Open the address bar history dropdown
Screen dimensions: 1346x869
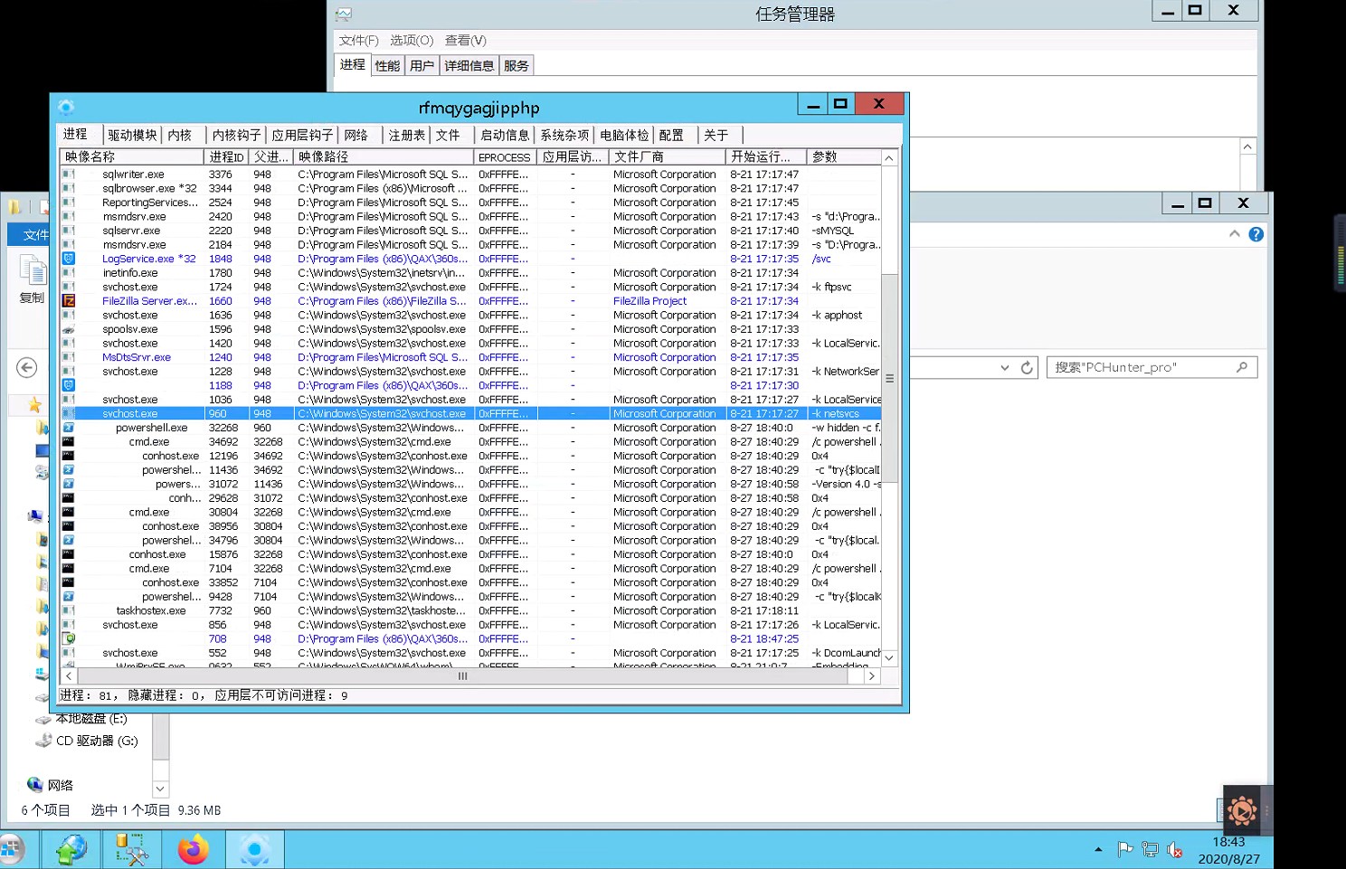coord(1005,368)
